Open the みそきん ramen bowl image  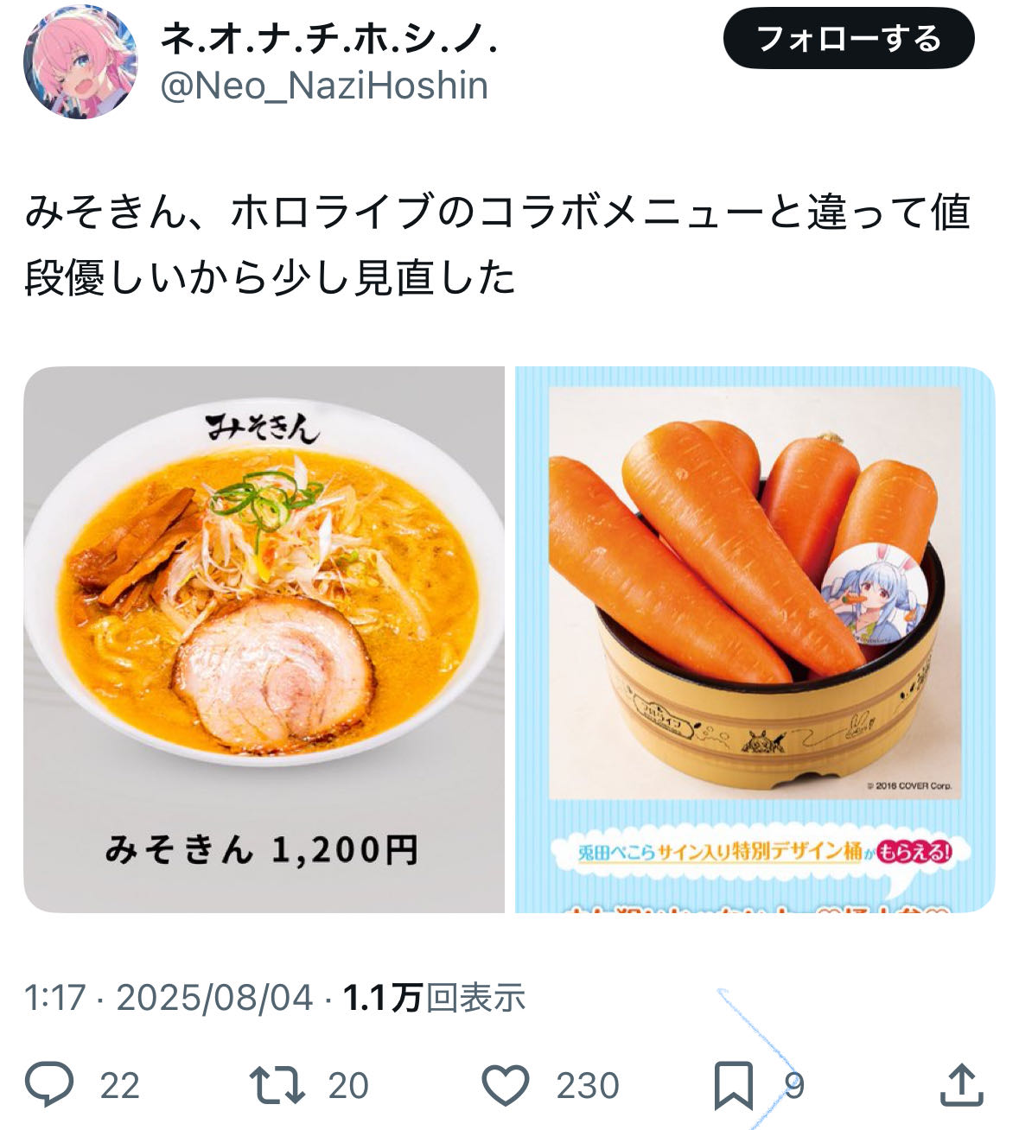pos(264,639)
